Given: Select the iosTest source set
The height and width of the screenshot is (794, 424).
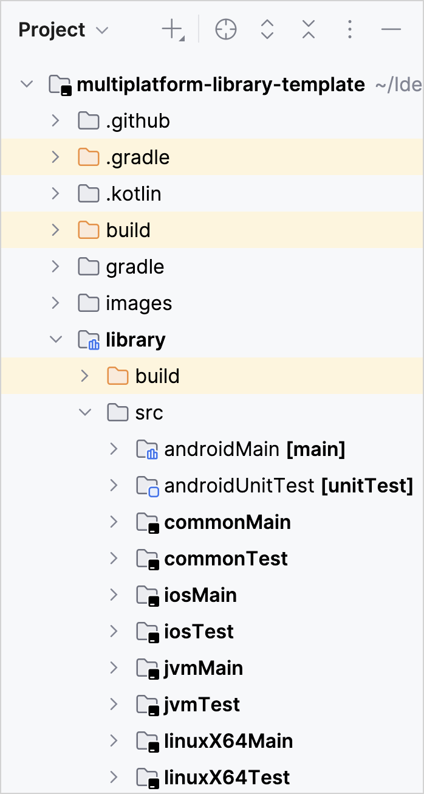Looking at the screenshot, I should click(x=197, y=631).
